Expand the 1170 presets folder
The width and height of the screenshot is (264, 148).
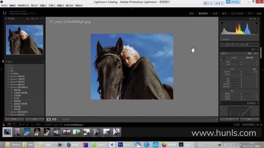[9, 68]
